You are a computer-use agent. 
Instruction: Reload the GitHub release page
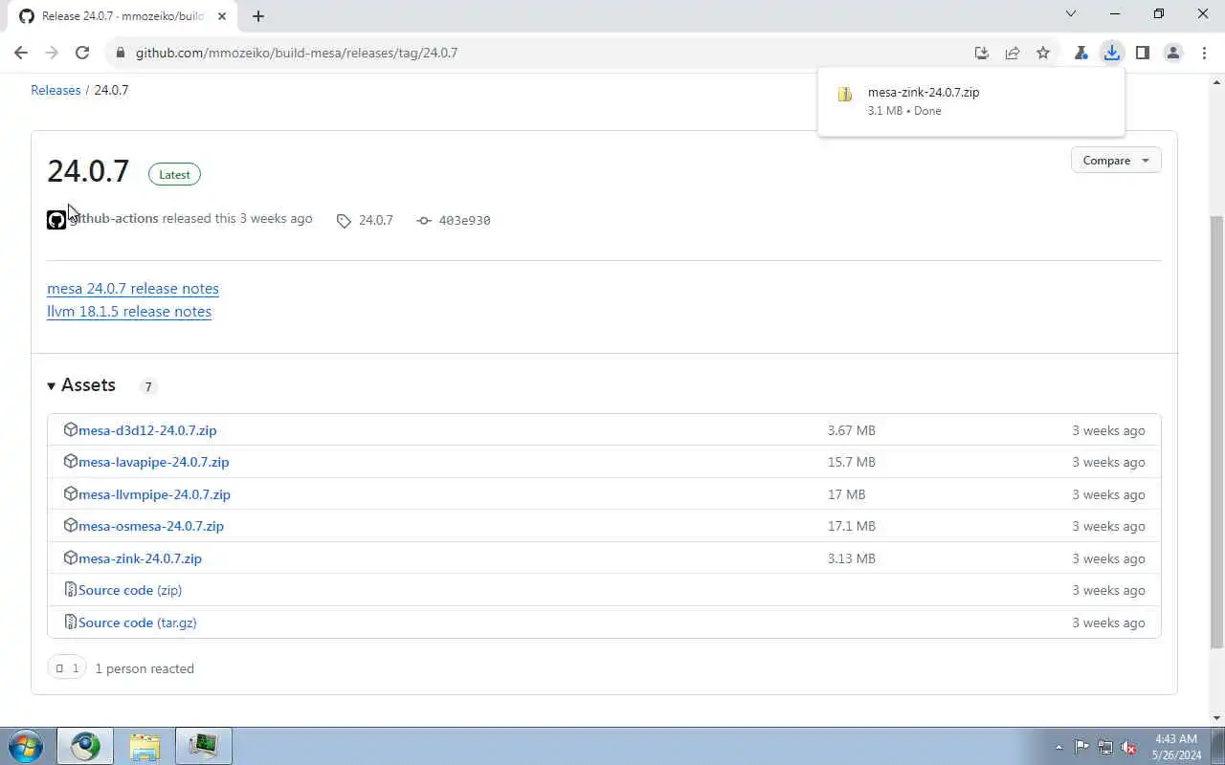point(82,53)
